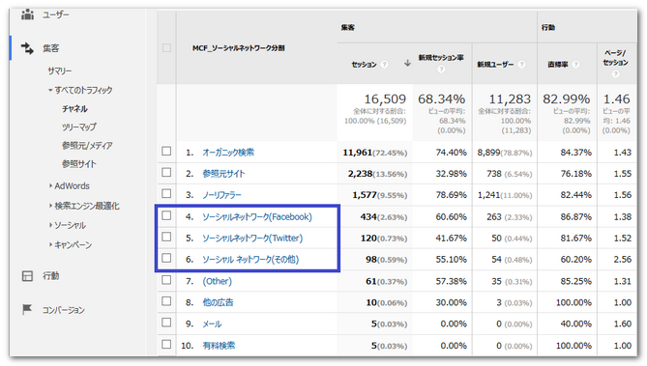Image resolution: width=647 pixels, height=366 pixels.
Task: Click the average new session rate 68.34%
Action: [442, 99]
